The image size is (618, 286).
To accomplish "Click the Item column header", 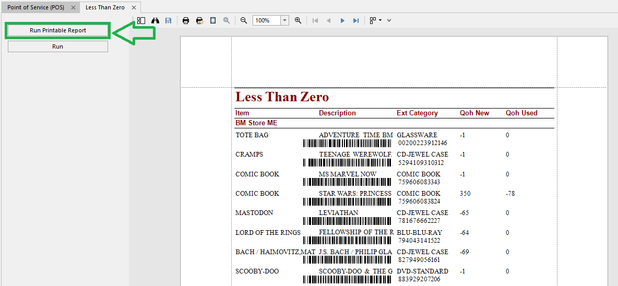I will click(242, 113).
